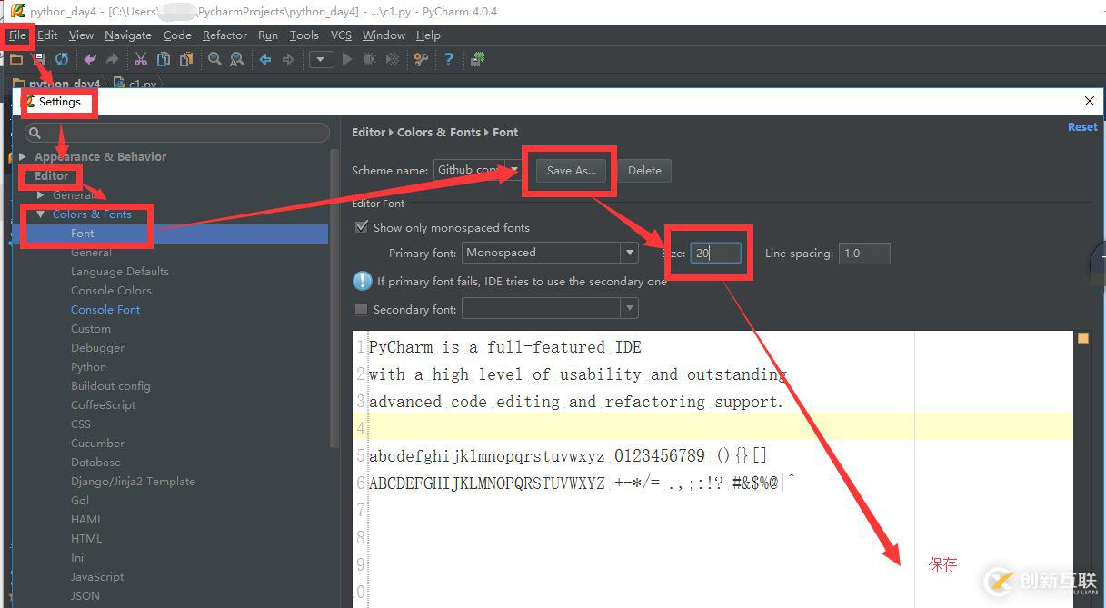Click the Delete scheme button
Image resolution: width=1106 pixels, height=608 pixels.
tap(644, 170)
